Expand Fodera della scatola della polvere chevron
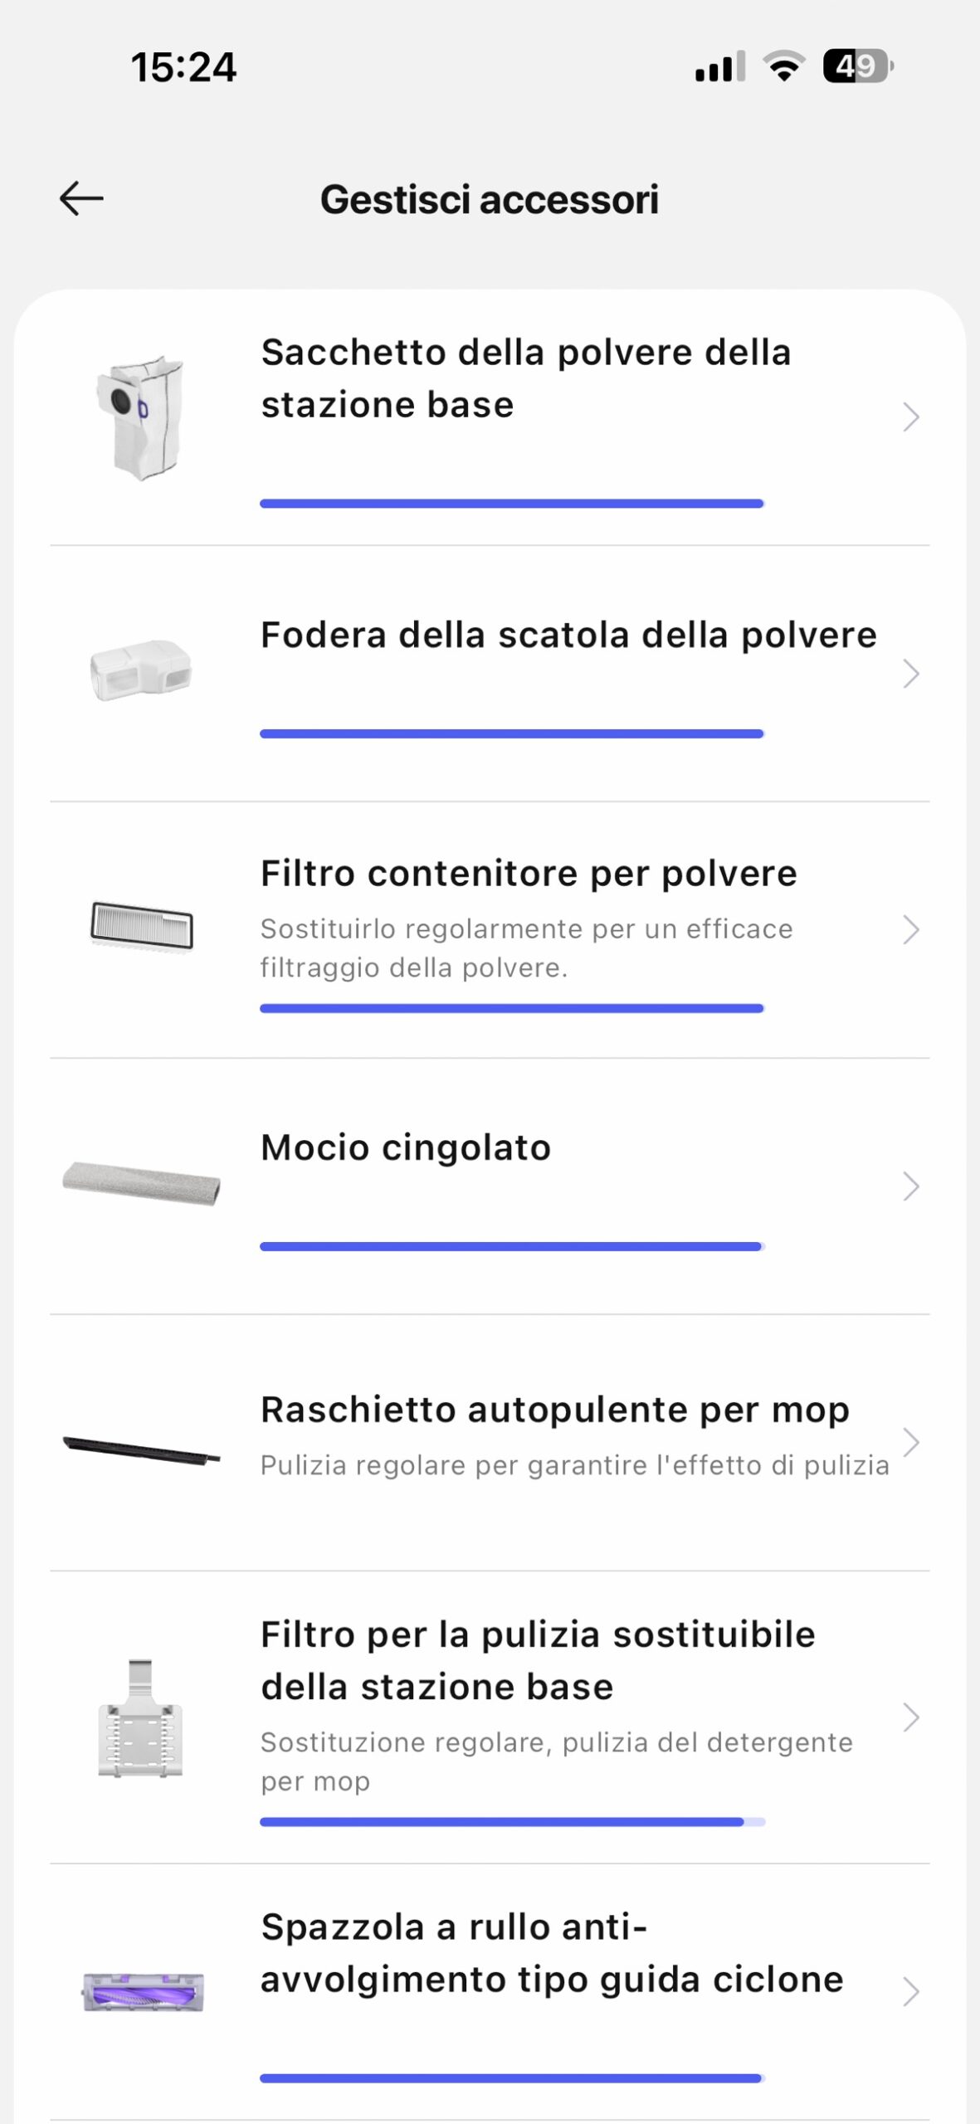This screenshot has width=980, height=2124. [x=910, y=674]
